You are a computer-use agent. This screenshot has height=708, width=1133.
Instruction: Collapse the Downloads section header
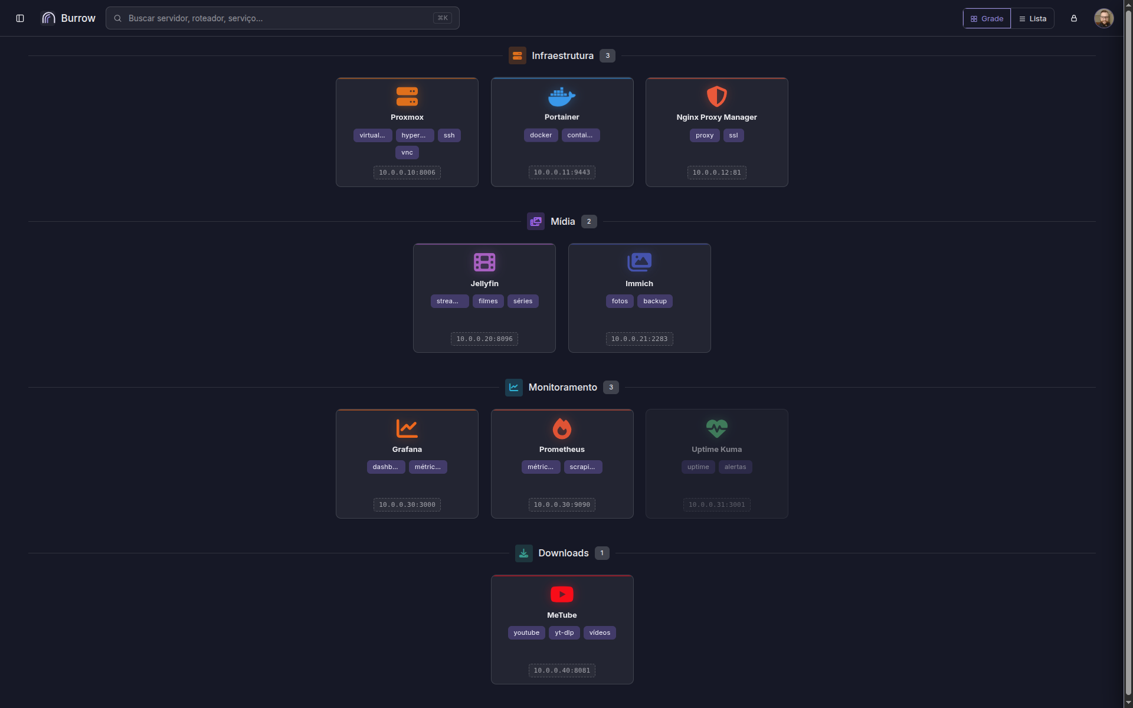(x=562, y=553)
